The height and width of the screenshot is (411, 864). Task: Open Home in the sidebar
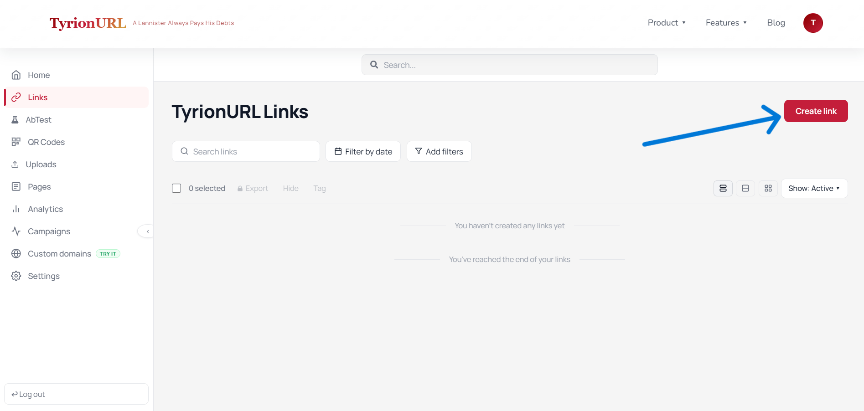point(76,75)
